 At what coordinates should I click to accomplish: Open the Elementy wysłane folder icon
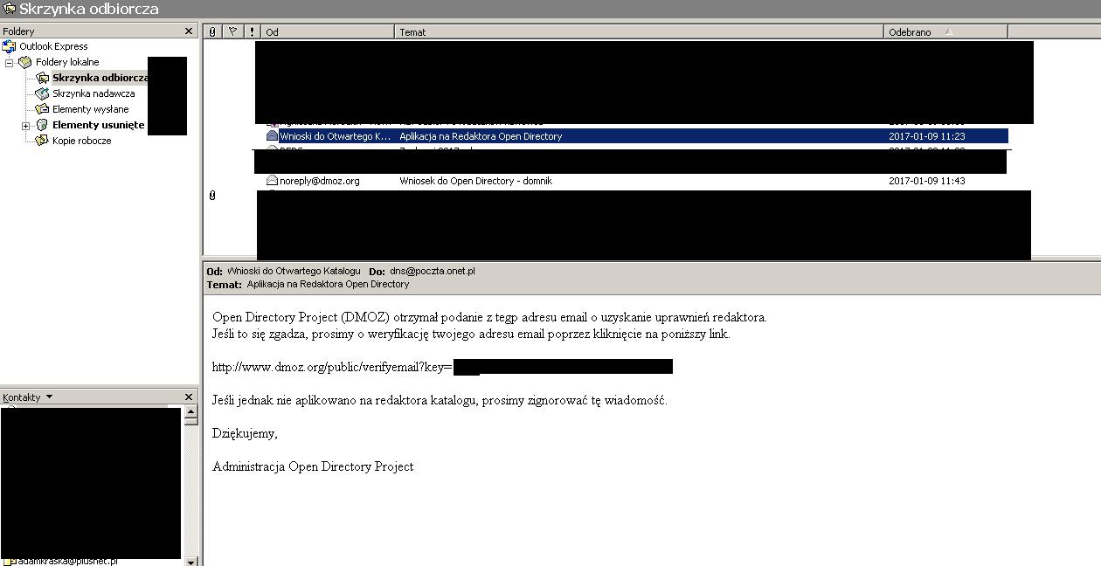[x=42, y=109]
